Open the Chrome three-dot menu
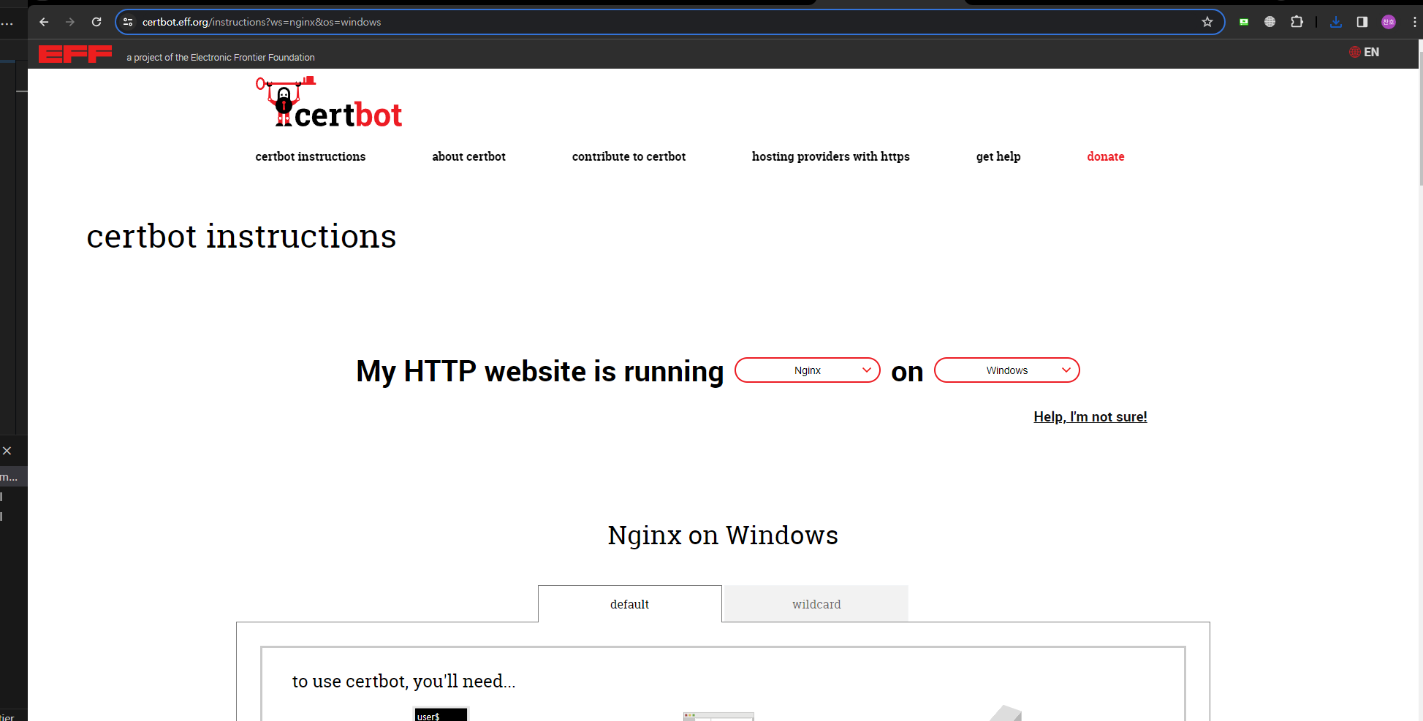 [x=1415, y=22]
